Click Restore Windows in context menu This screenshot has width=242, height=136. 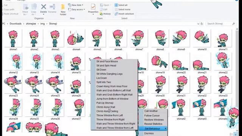point(154,120)
